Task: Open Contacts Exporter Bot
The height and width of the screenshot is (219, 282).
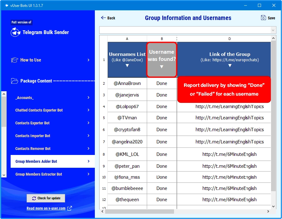Action: [53, 123]
